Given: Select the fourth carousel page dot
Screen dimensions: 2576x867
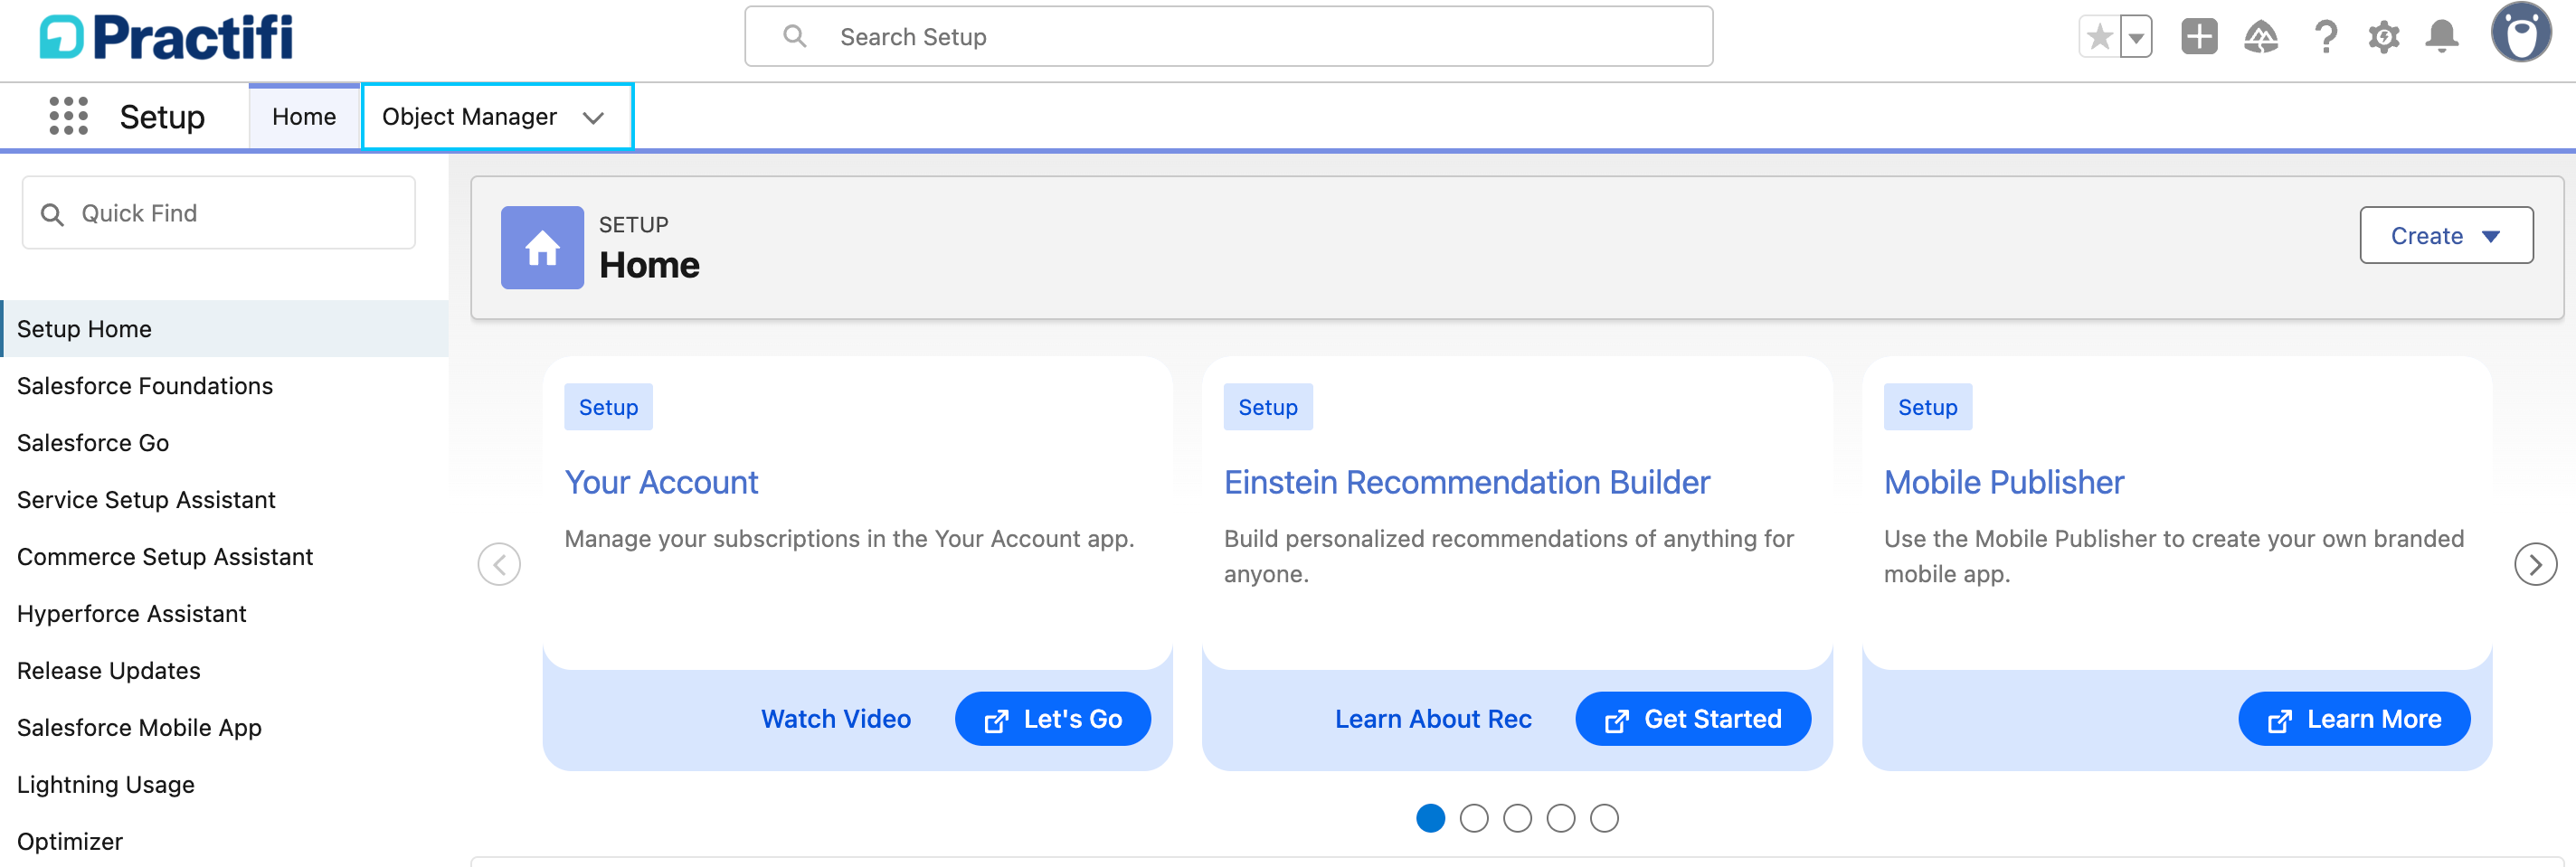Looking at the screenshot, I should point(1560,818).
